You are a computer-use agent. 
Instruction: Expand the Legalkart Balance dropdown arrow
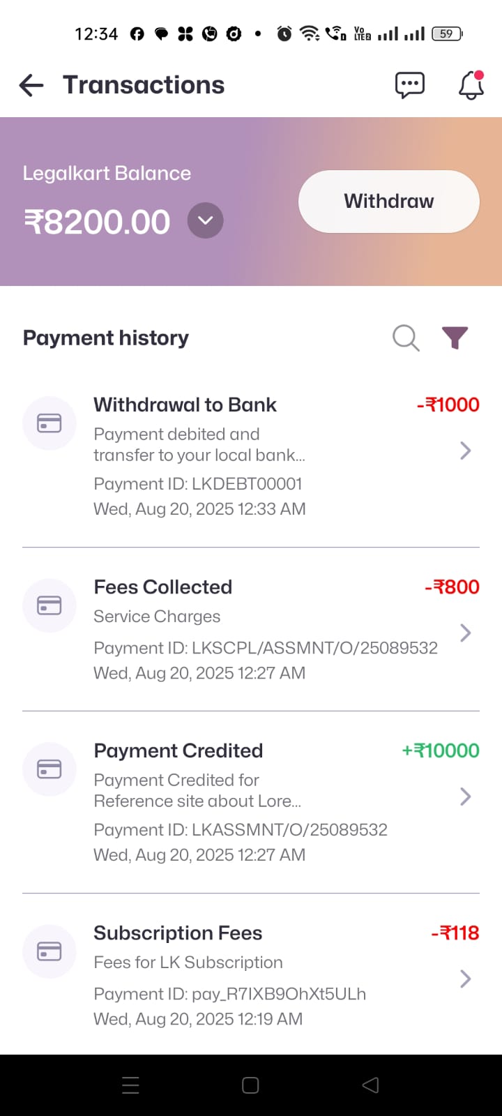(205, 220)
